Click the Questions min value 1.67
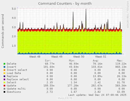This screenshot has width=130, height=101. pyautogui.click(x=74, y=92)
